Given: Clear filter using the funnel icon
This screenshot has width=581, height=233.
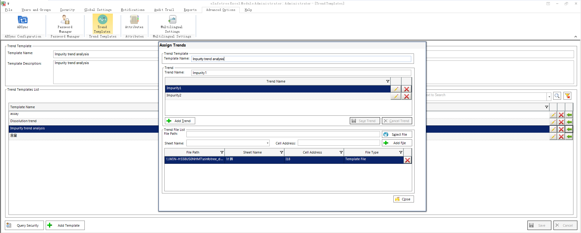Looking at the screenshot, I should pos(567,96).
